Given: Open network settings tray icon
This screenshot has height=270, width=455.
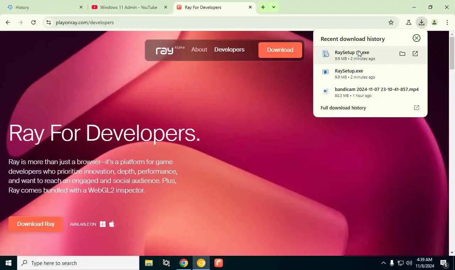Looking at the screenshot, I should pos(401,263).
